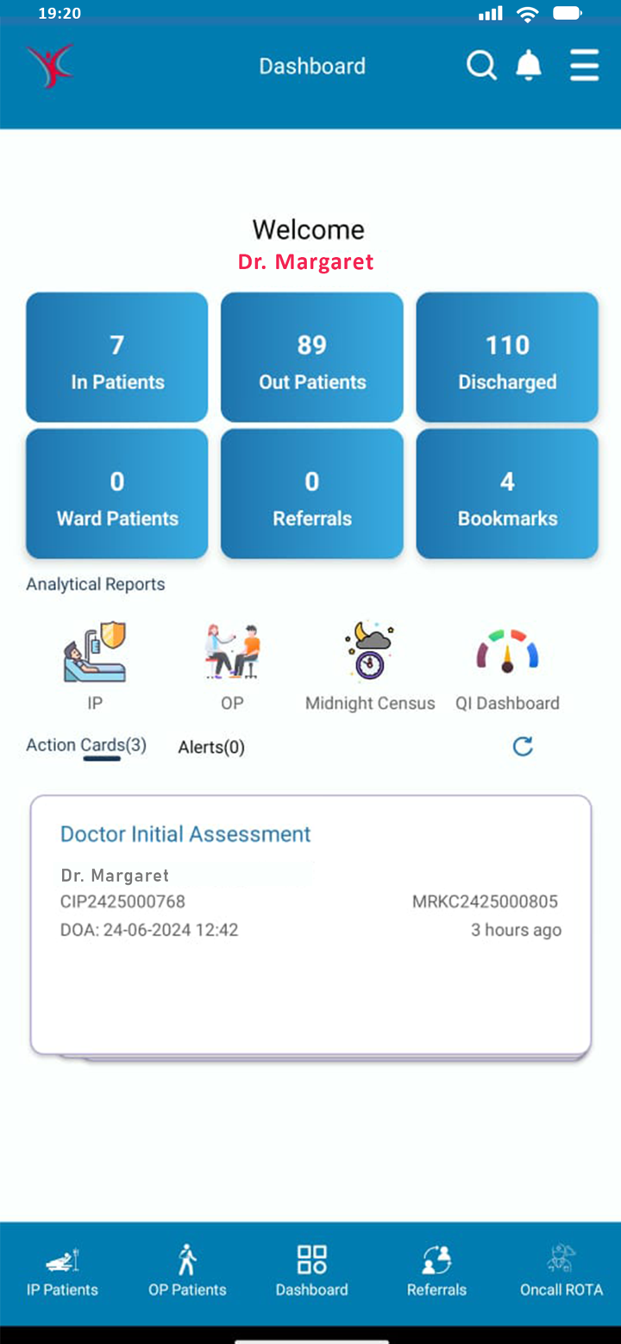
Task: Tap the hospital logo in the header
Action: point(50,67)
